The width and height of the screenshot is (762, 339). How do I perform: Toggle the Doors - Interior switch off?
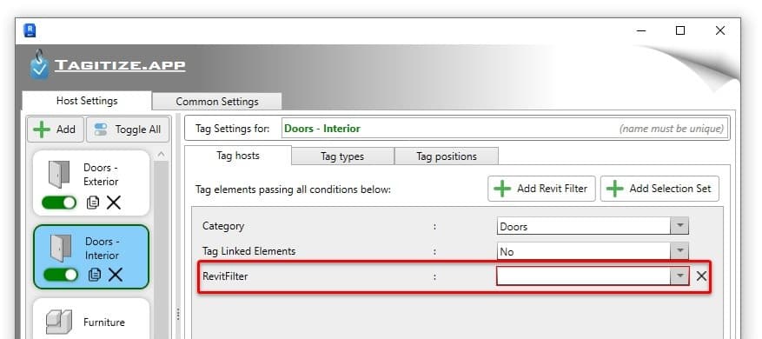(x=61, y=275)
